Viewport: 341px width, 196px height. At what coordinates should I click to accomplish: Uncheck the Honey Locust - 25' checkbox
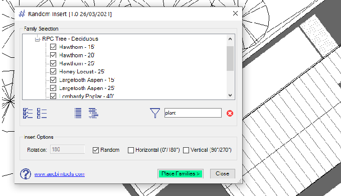coord(53,71)
